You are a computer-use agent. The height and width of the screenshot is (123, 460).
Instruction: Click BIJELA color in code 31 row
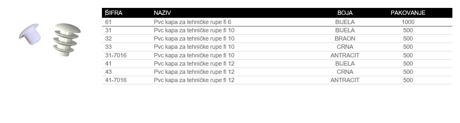coord(345,30)
